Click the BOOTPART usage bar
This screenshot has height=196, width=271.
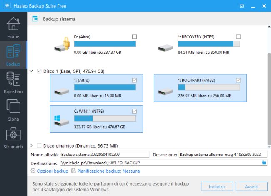(209, 87)
